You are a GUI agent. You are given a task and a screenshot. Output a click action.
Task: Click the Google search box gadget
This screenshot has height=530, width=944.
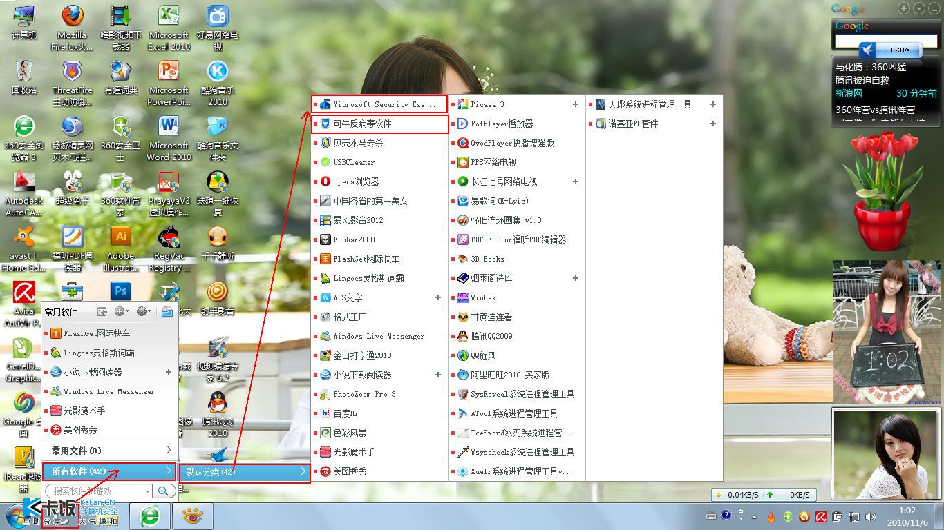pos(886,41)
